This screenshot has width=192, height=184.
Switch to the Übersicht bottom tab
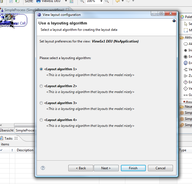pyautogui.click(x=7, y=130)
